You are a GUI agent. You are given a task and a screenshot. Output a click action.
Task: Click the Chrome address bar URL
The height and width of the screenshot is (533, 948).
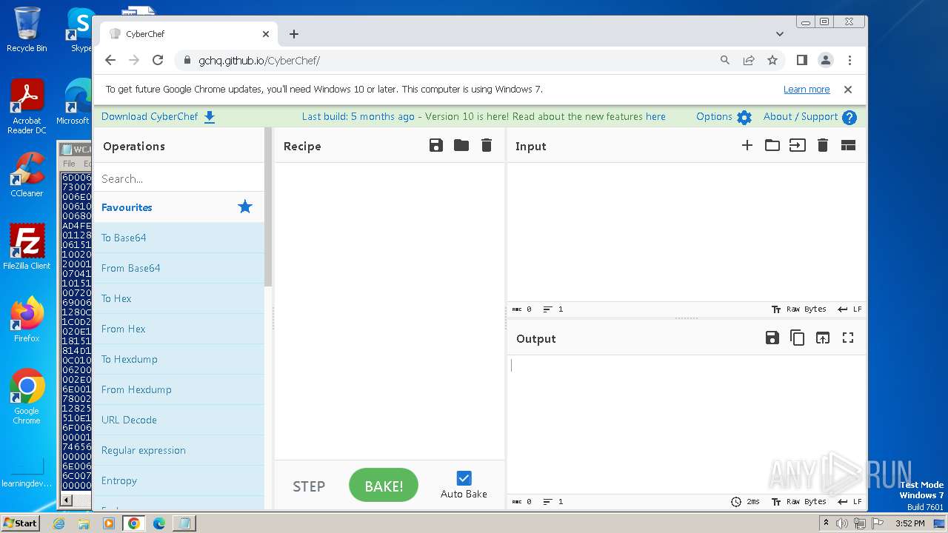pos(259,61)
